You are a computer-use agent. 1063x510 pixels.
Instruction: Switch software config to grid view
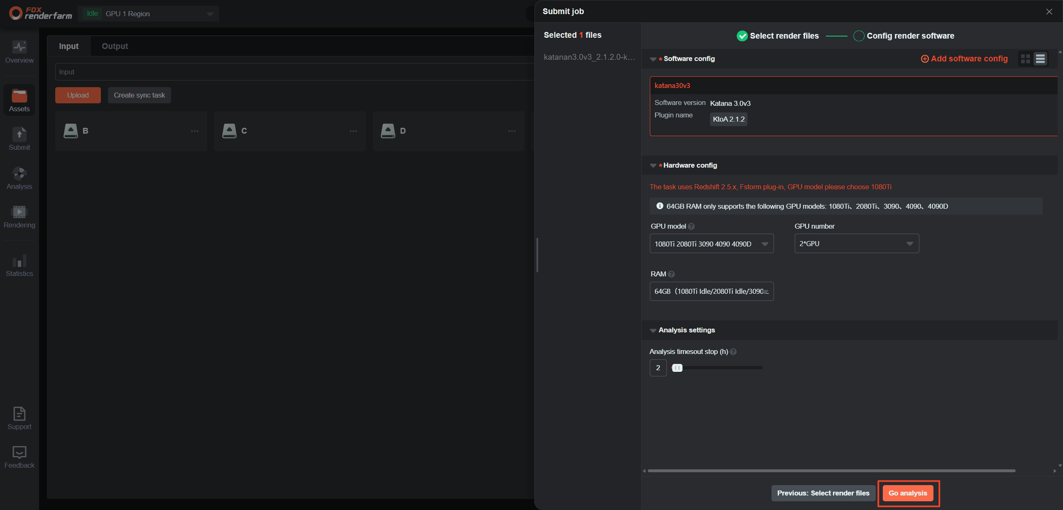pyautogui.click(x=1025, y=59)
